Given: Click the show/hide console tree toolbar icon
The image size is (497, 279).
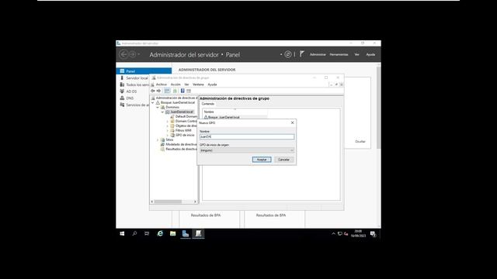Looking at the screenshot, I should click(167, 91).
